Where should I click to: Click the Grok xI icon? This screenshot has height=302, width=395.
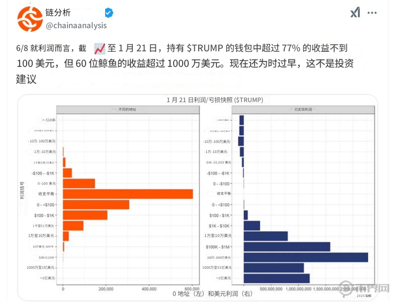point(355,13)
